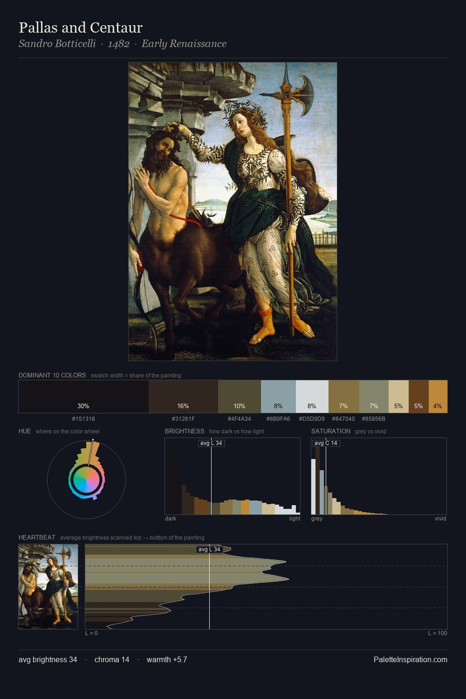Click the footer "avg brightness 34" stat
466x699 pixels.
pyautogui.click(x=48, y=660)
